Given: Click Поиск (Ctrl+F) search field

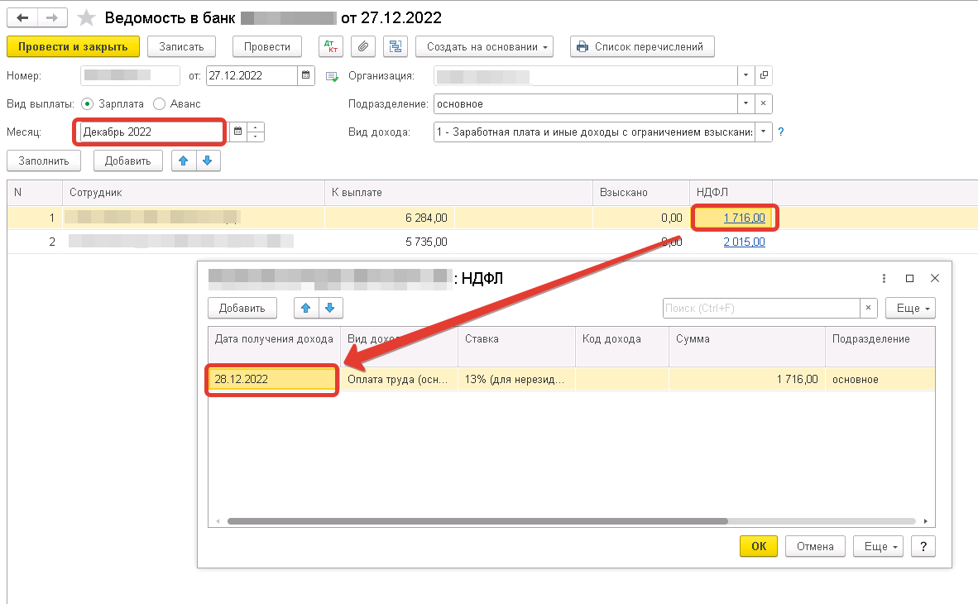Looking at the screenshot, I should pyautogui.click(x=761, y=308).
